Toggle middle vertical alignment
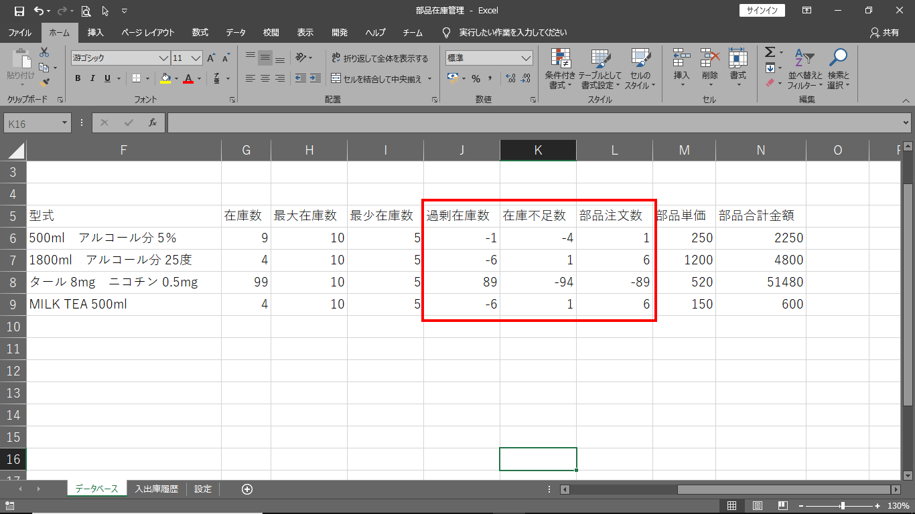 (265, 58)
